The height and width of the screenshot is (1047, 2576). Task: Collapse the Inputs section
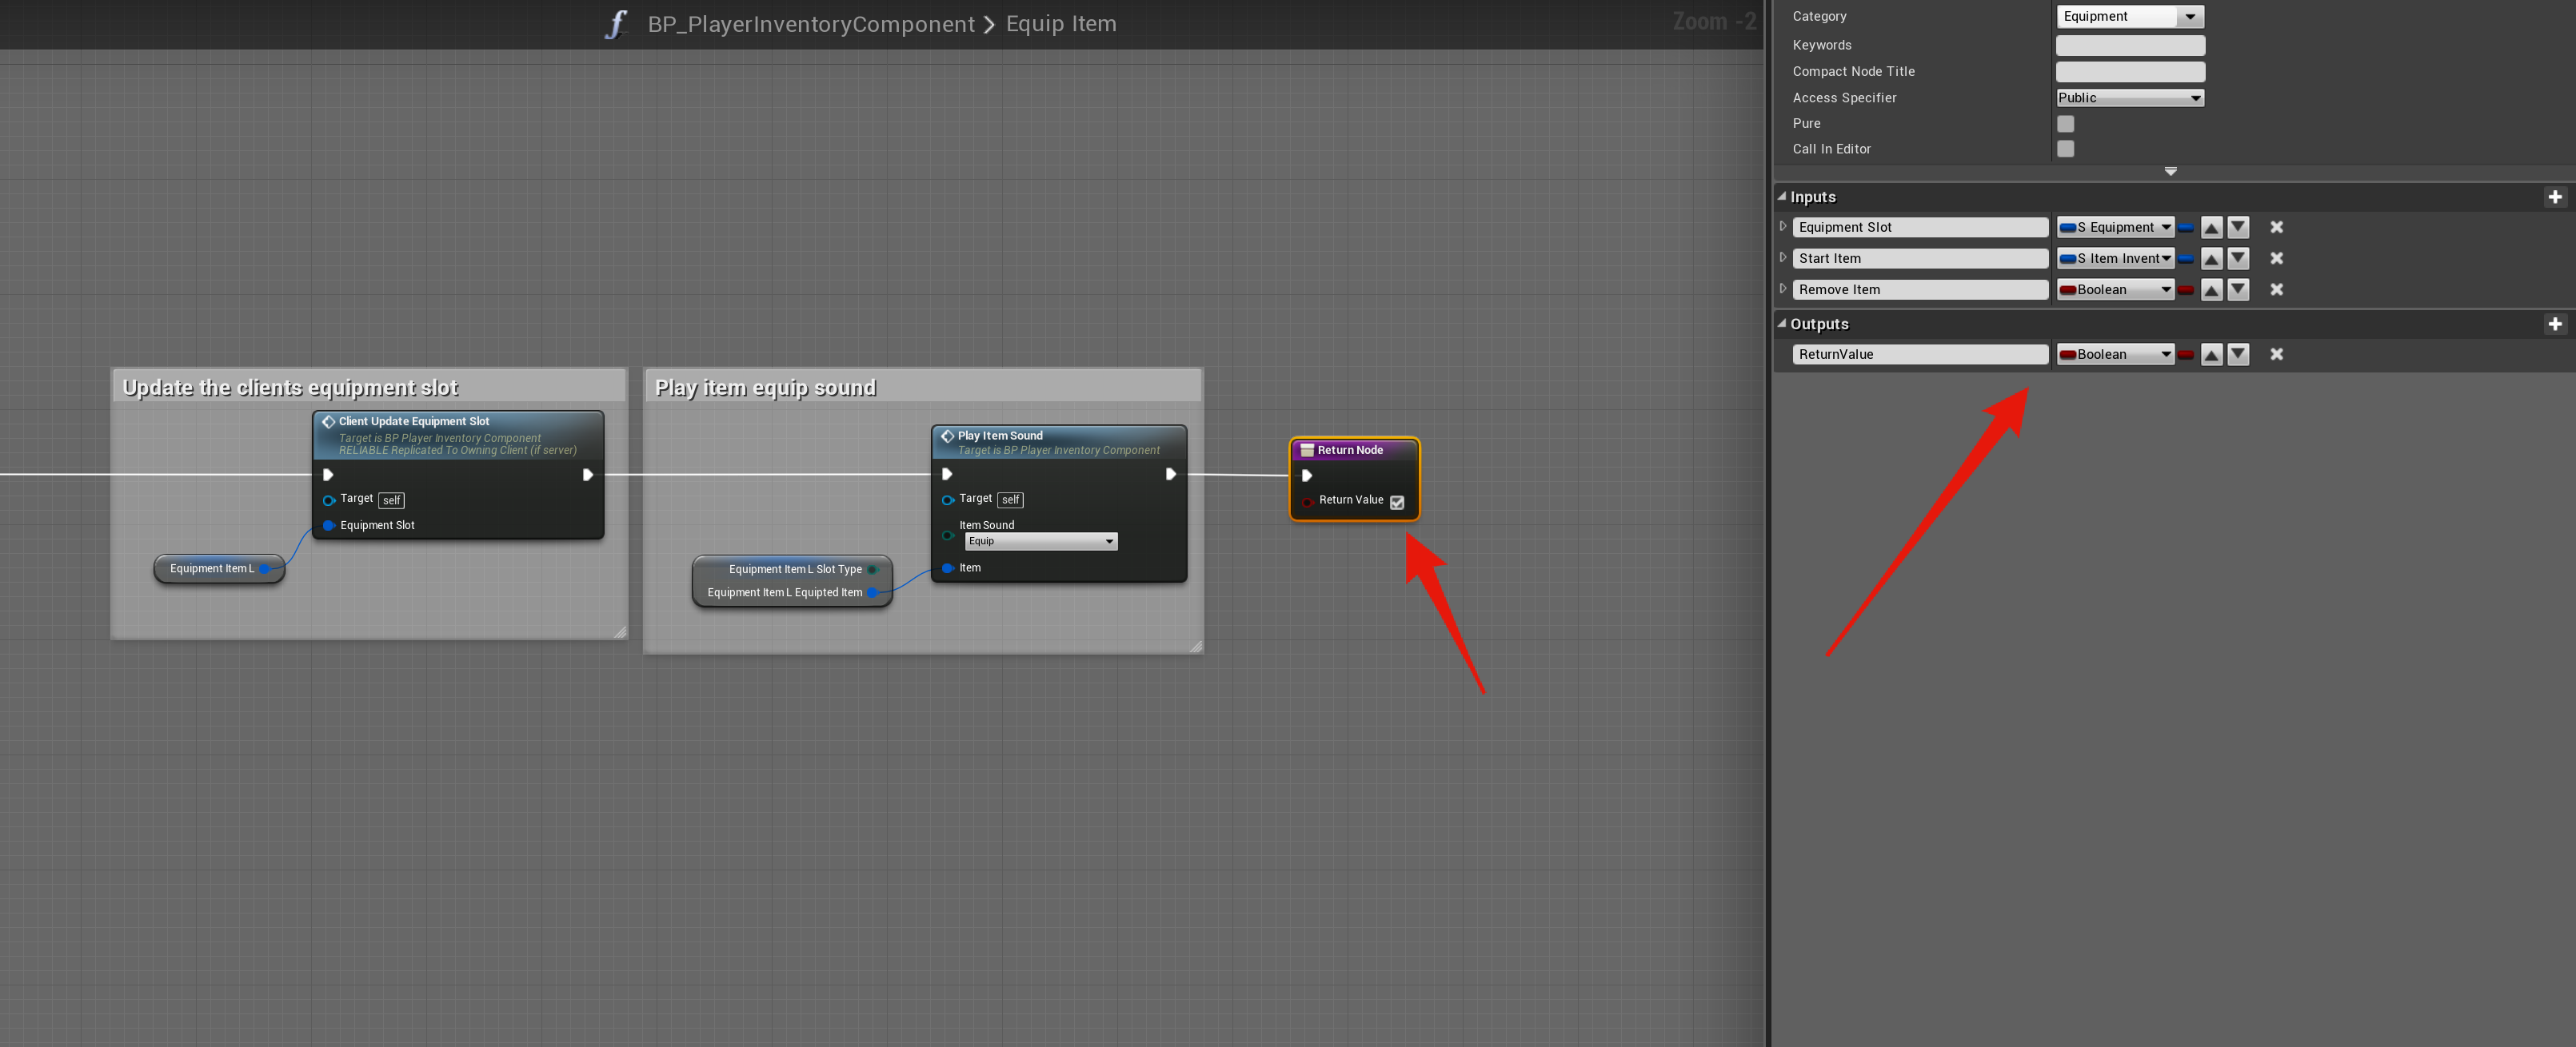[1781, 197]
